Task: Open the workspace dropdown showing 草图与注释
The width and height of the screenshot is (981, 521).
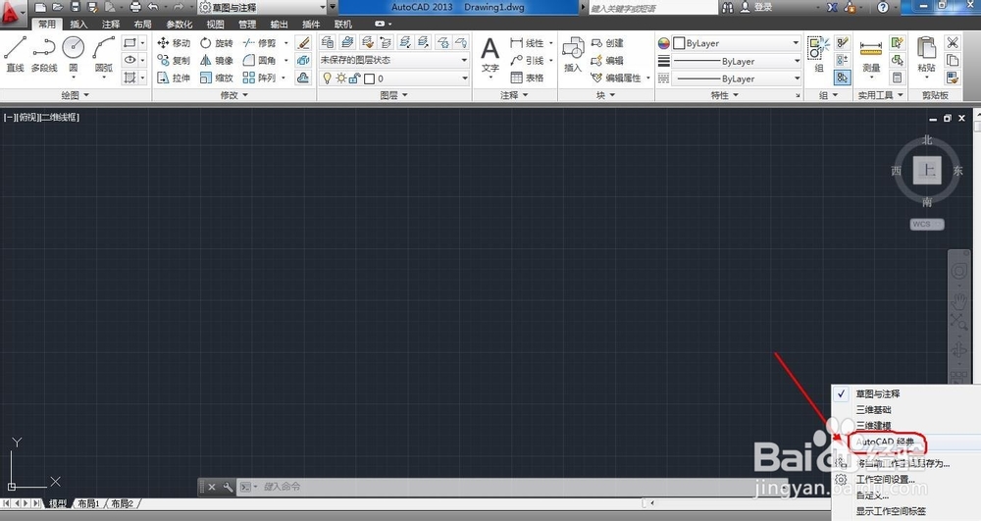Action: point(263,8)
